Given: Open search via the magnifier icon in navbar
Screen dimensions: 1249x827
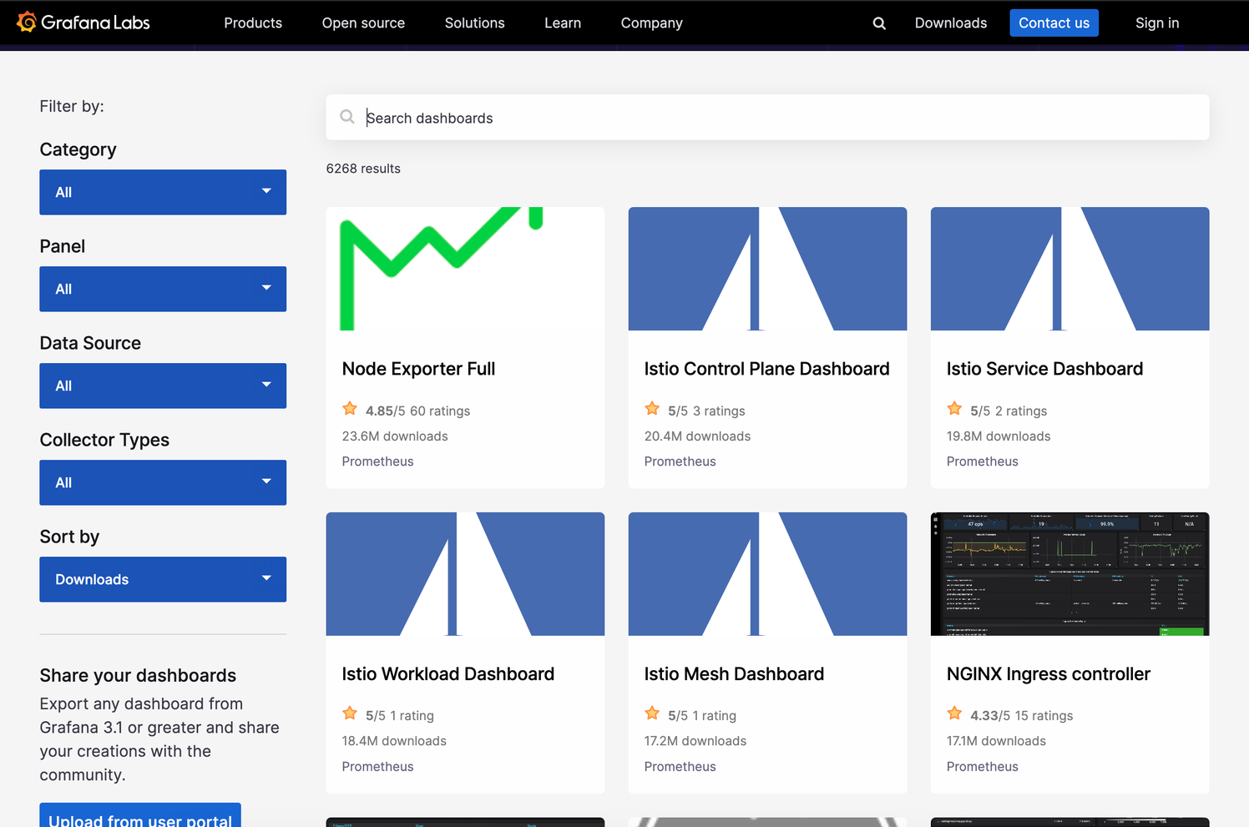Looking at the screenshot, I should 878,23.
